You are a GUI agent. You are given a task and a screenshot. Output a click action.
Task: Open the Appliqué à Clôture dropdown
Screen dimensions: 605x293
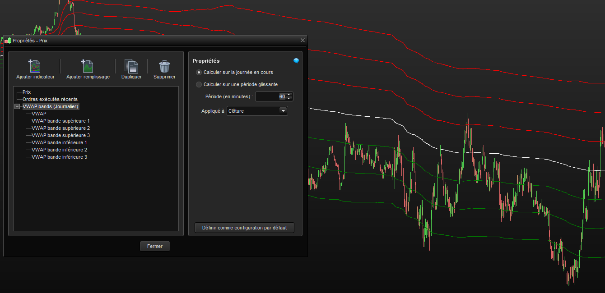coord(257,111)
